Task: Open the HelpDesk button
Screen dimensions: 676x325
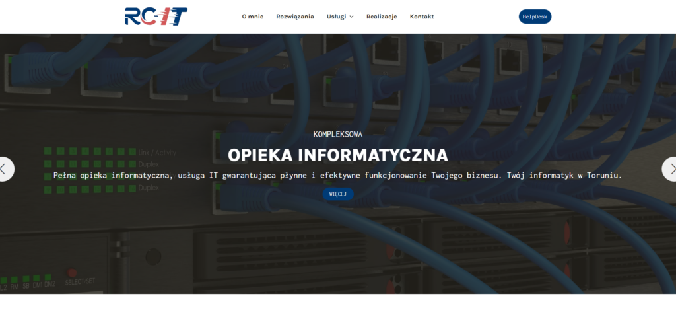Action: pos(535,17)
